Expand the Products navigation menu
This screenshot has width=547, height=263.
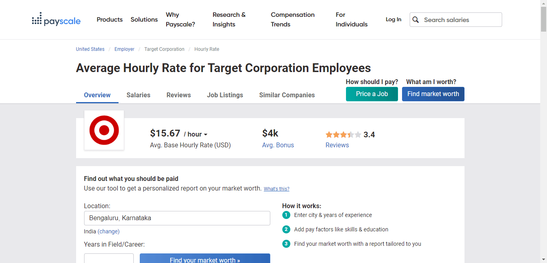109,19
